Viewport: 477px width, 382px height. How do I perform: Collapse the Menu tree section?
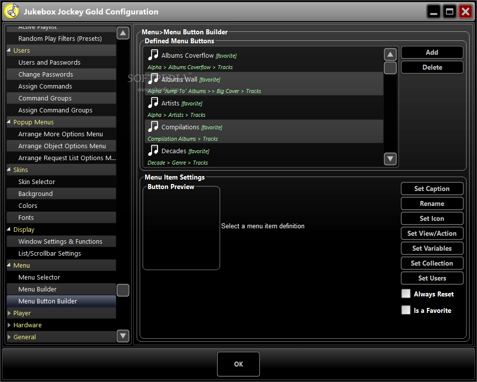9,265
